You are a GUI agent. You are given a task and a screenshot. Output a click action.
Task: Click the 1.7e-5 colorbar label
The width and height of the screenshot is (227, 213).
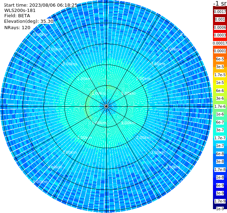(220, 75)
